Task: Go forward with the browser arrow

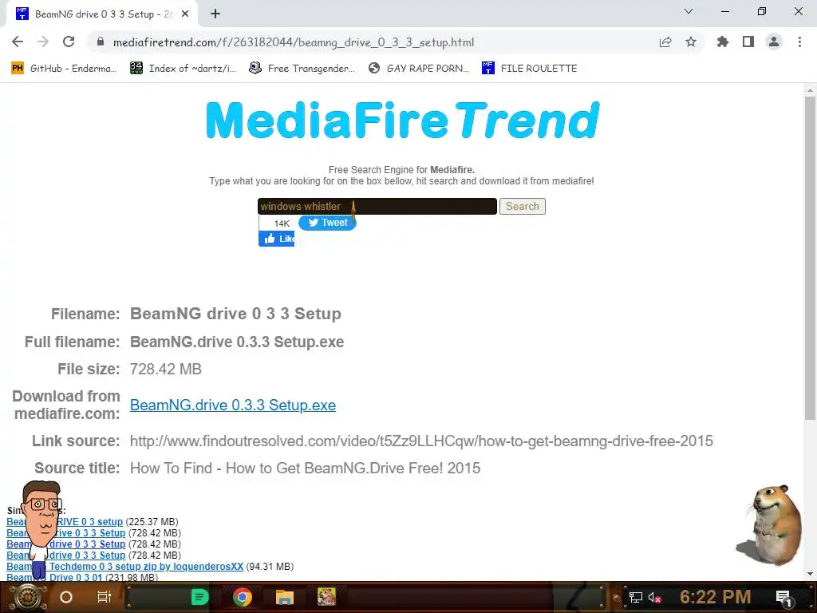Action: click(43, 42)
